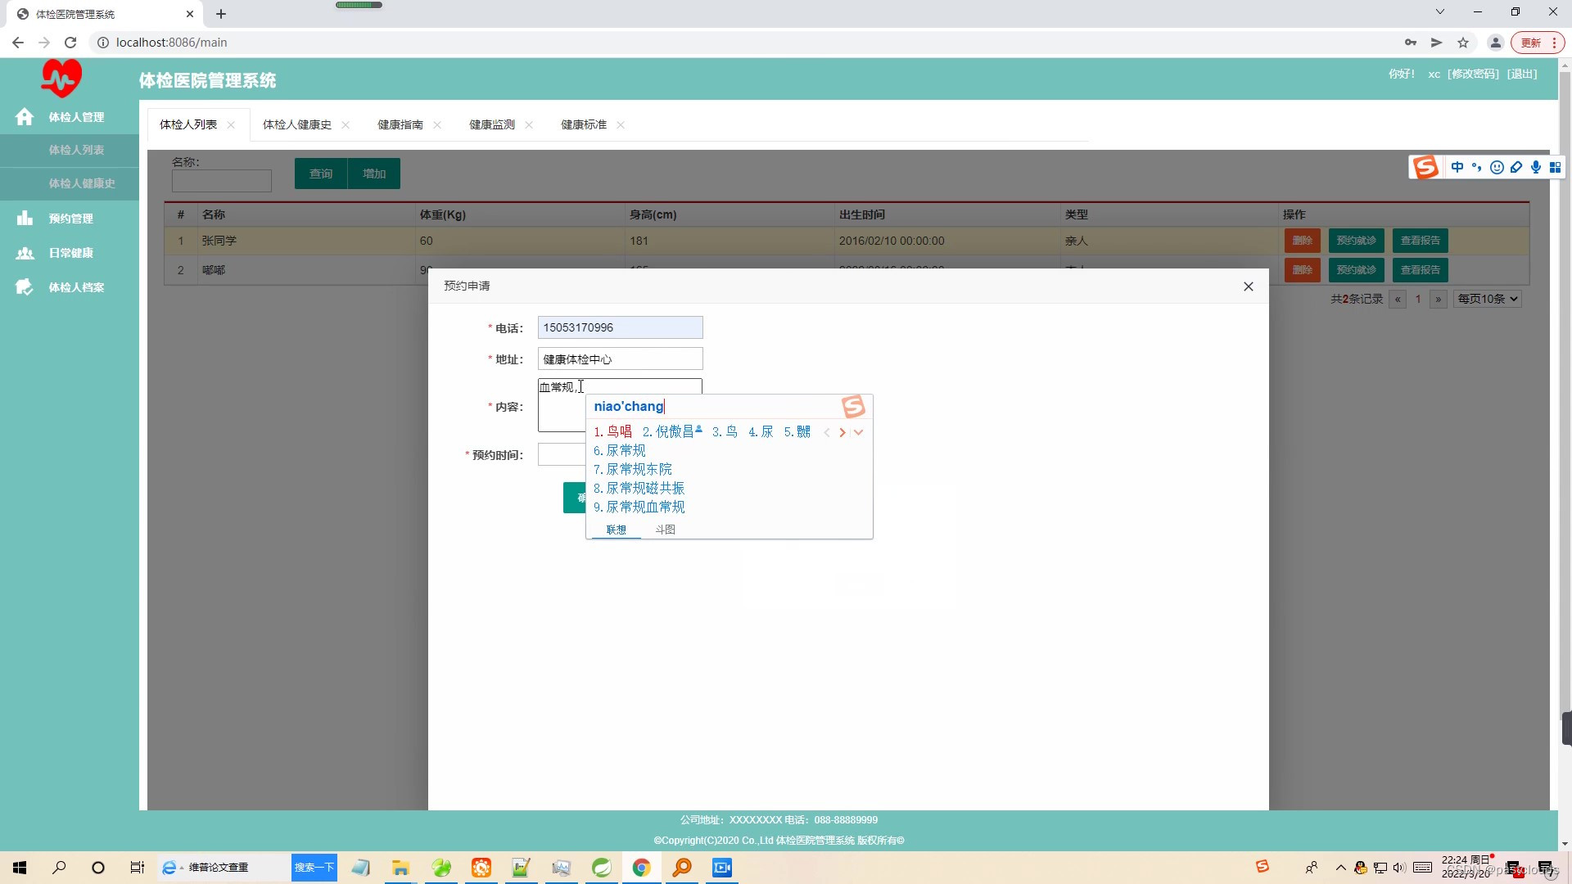
Task: Select the 日常健康 people sidebar icon
Action: [x=25, y=253]
